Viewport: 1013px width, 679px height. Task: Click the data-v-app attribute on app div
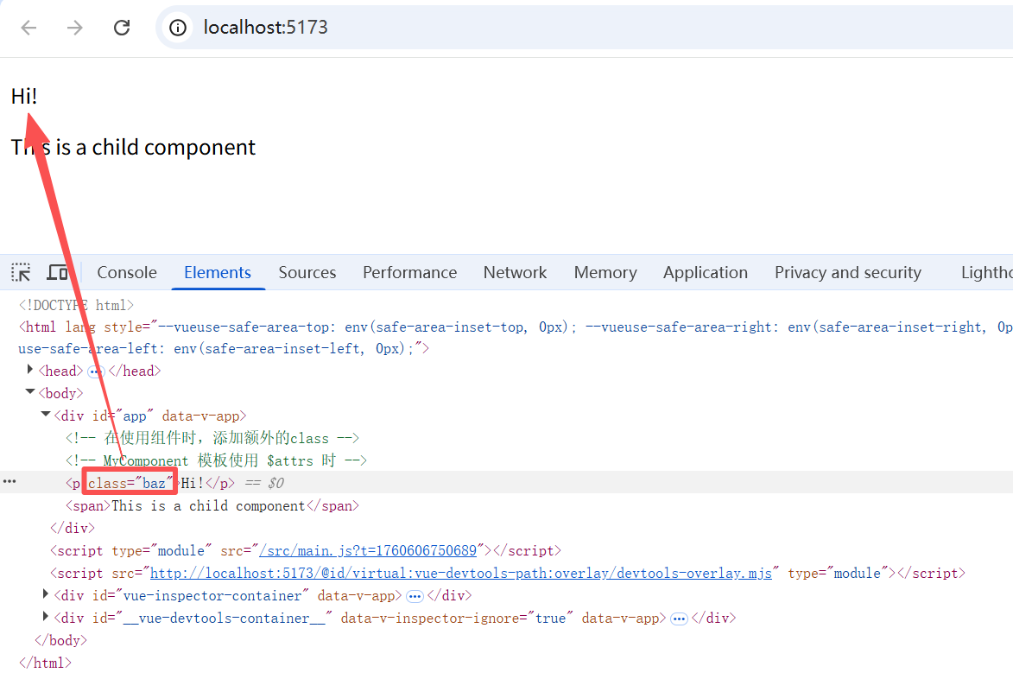click(200, 416)
